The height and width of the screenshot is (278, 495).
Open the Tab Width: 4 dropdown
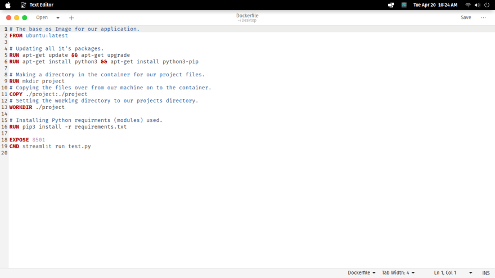(398, 272)
